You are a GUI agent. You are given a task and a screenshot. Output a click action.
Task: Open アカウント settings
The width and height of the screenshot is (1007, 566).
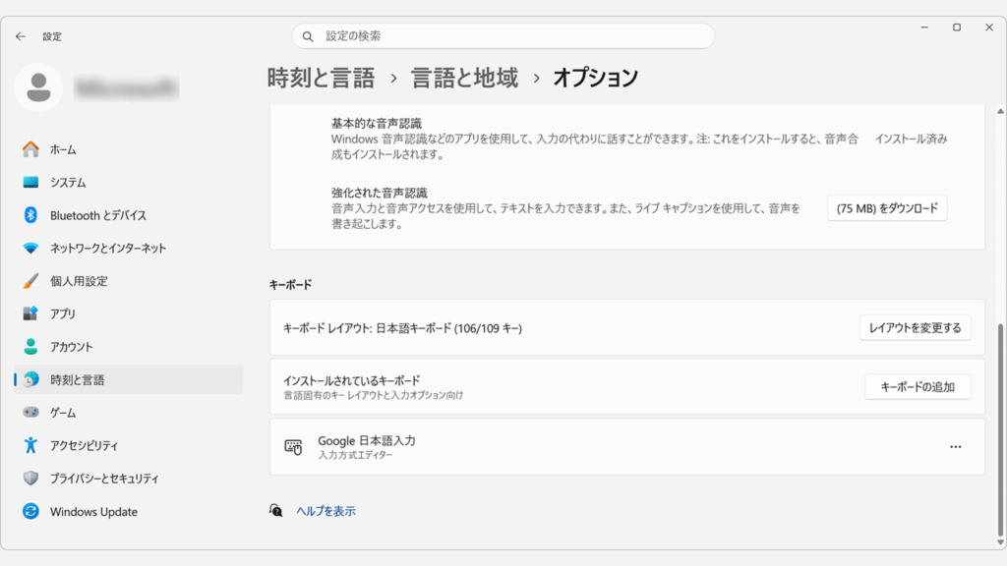[x=129, y=347]
